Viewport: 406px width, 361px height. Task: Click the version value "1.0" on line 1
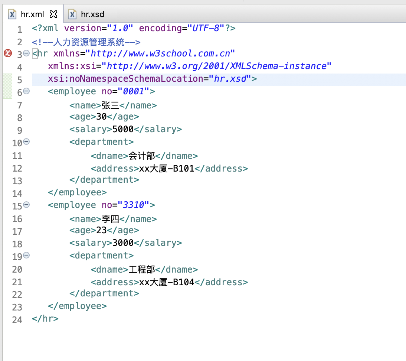pos(120,28)
